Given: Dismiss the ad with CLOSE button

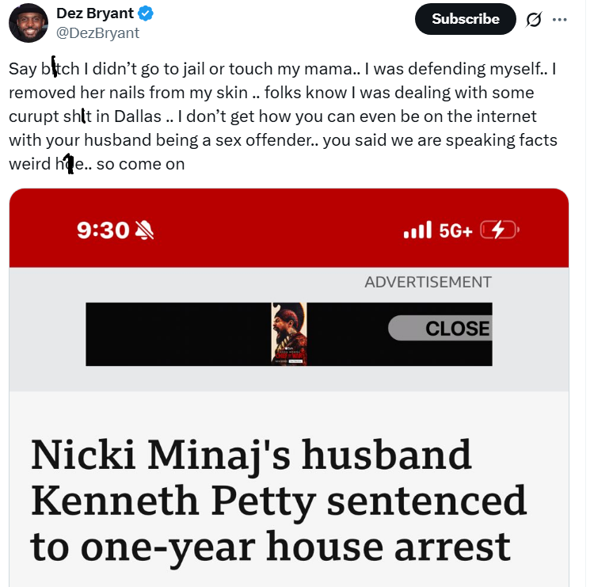Looking at the screenshot, I should (440, 328).
